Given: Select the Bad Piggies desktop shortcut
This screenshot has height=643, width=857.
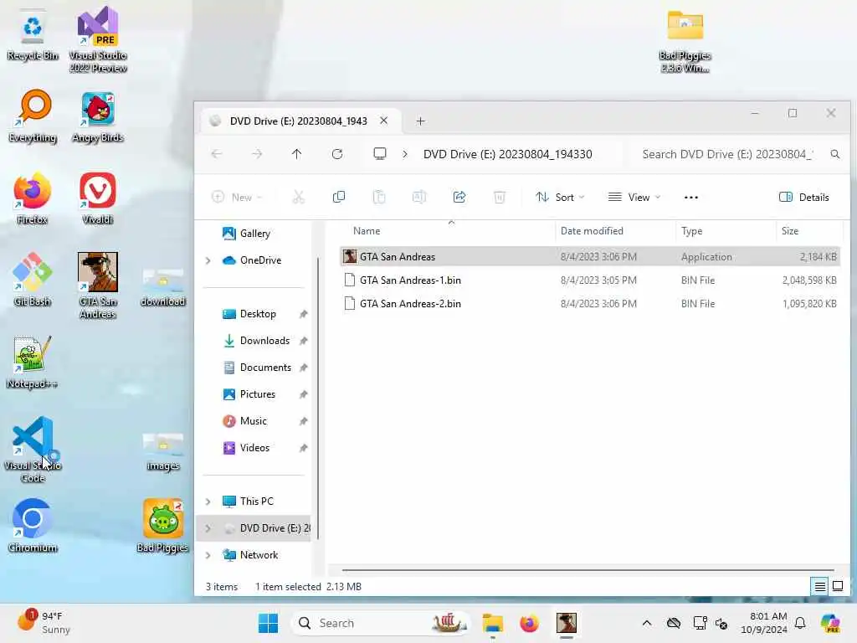Looking at the screenshot, I should tap(163, 526).
